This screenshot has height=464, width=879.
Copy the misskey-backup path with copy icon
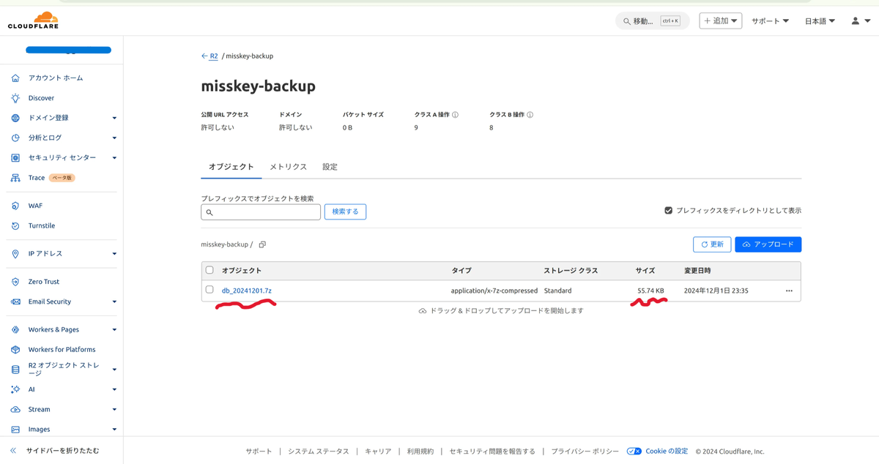[x=262, y=244]
